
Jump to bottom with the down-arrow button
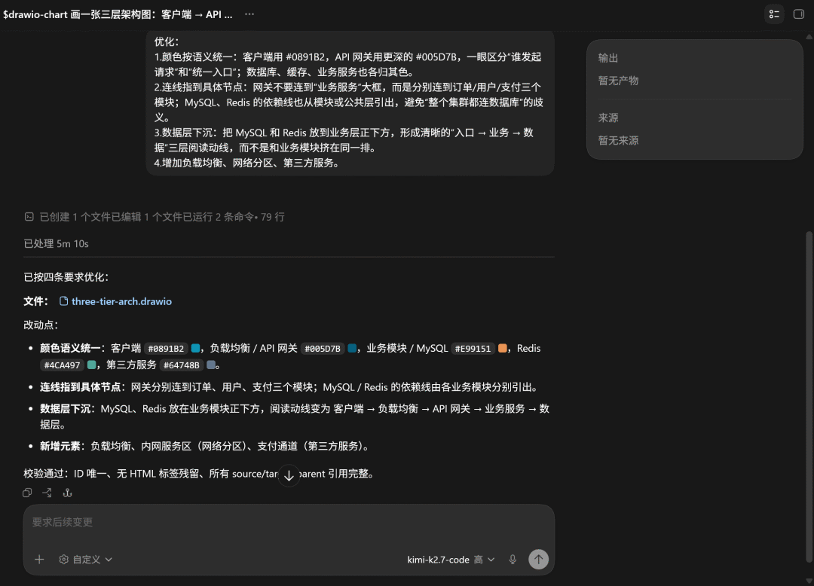tap(289, 475)
